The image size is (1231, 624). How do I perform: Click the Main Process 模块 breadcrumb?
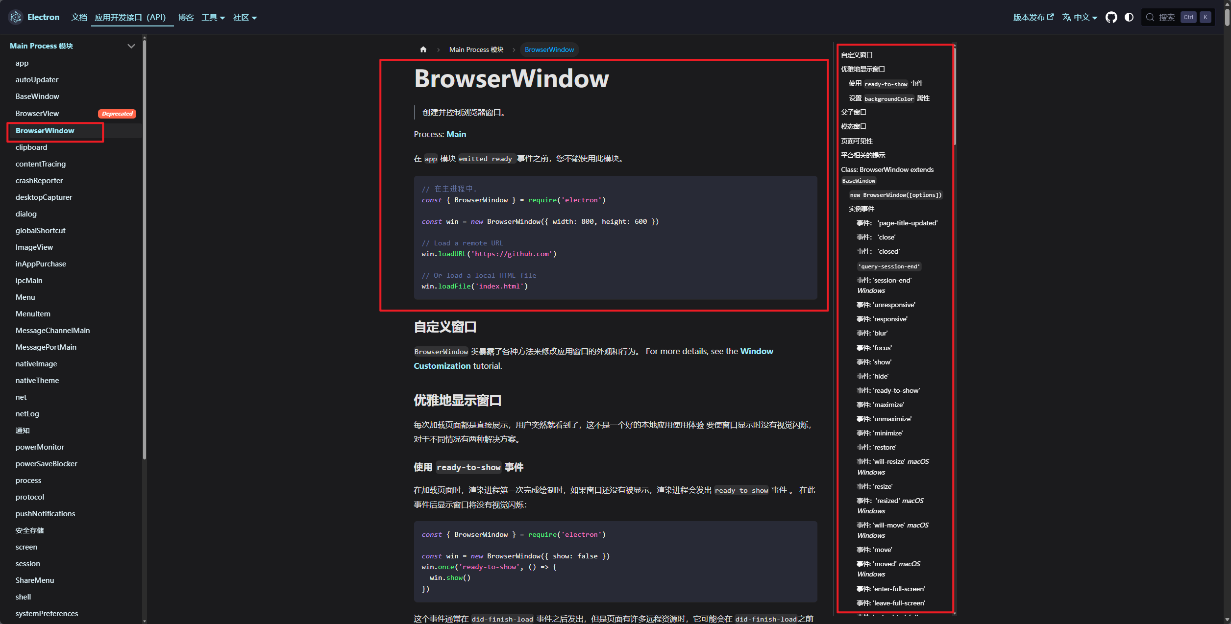pos(476,49)
